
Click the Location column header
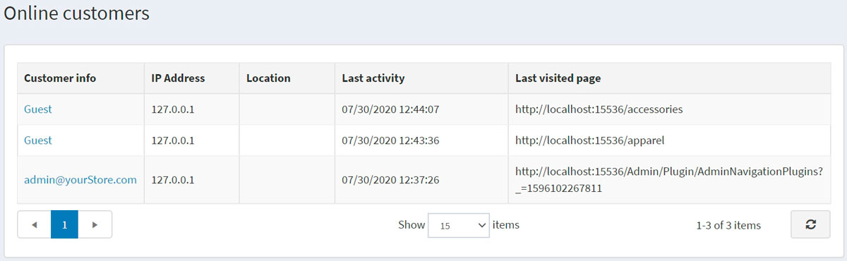point(287,78)
